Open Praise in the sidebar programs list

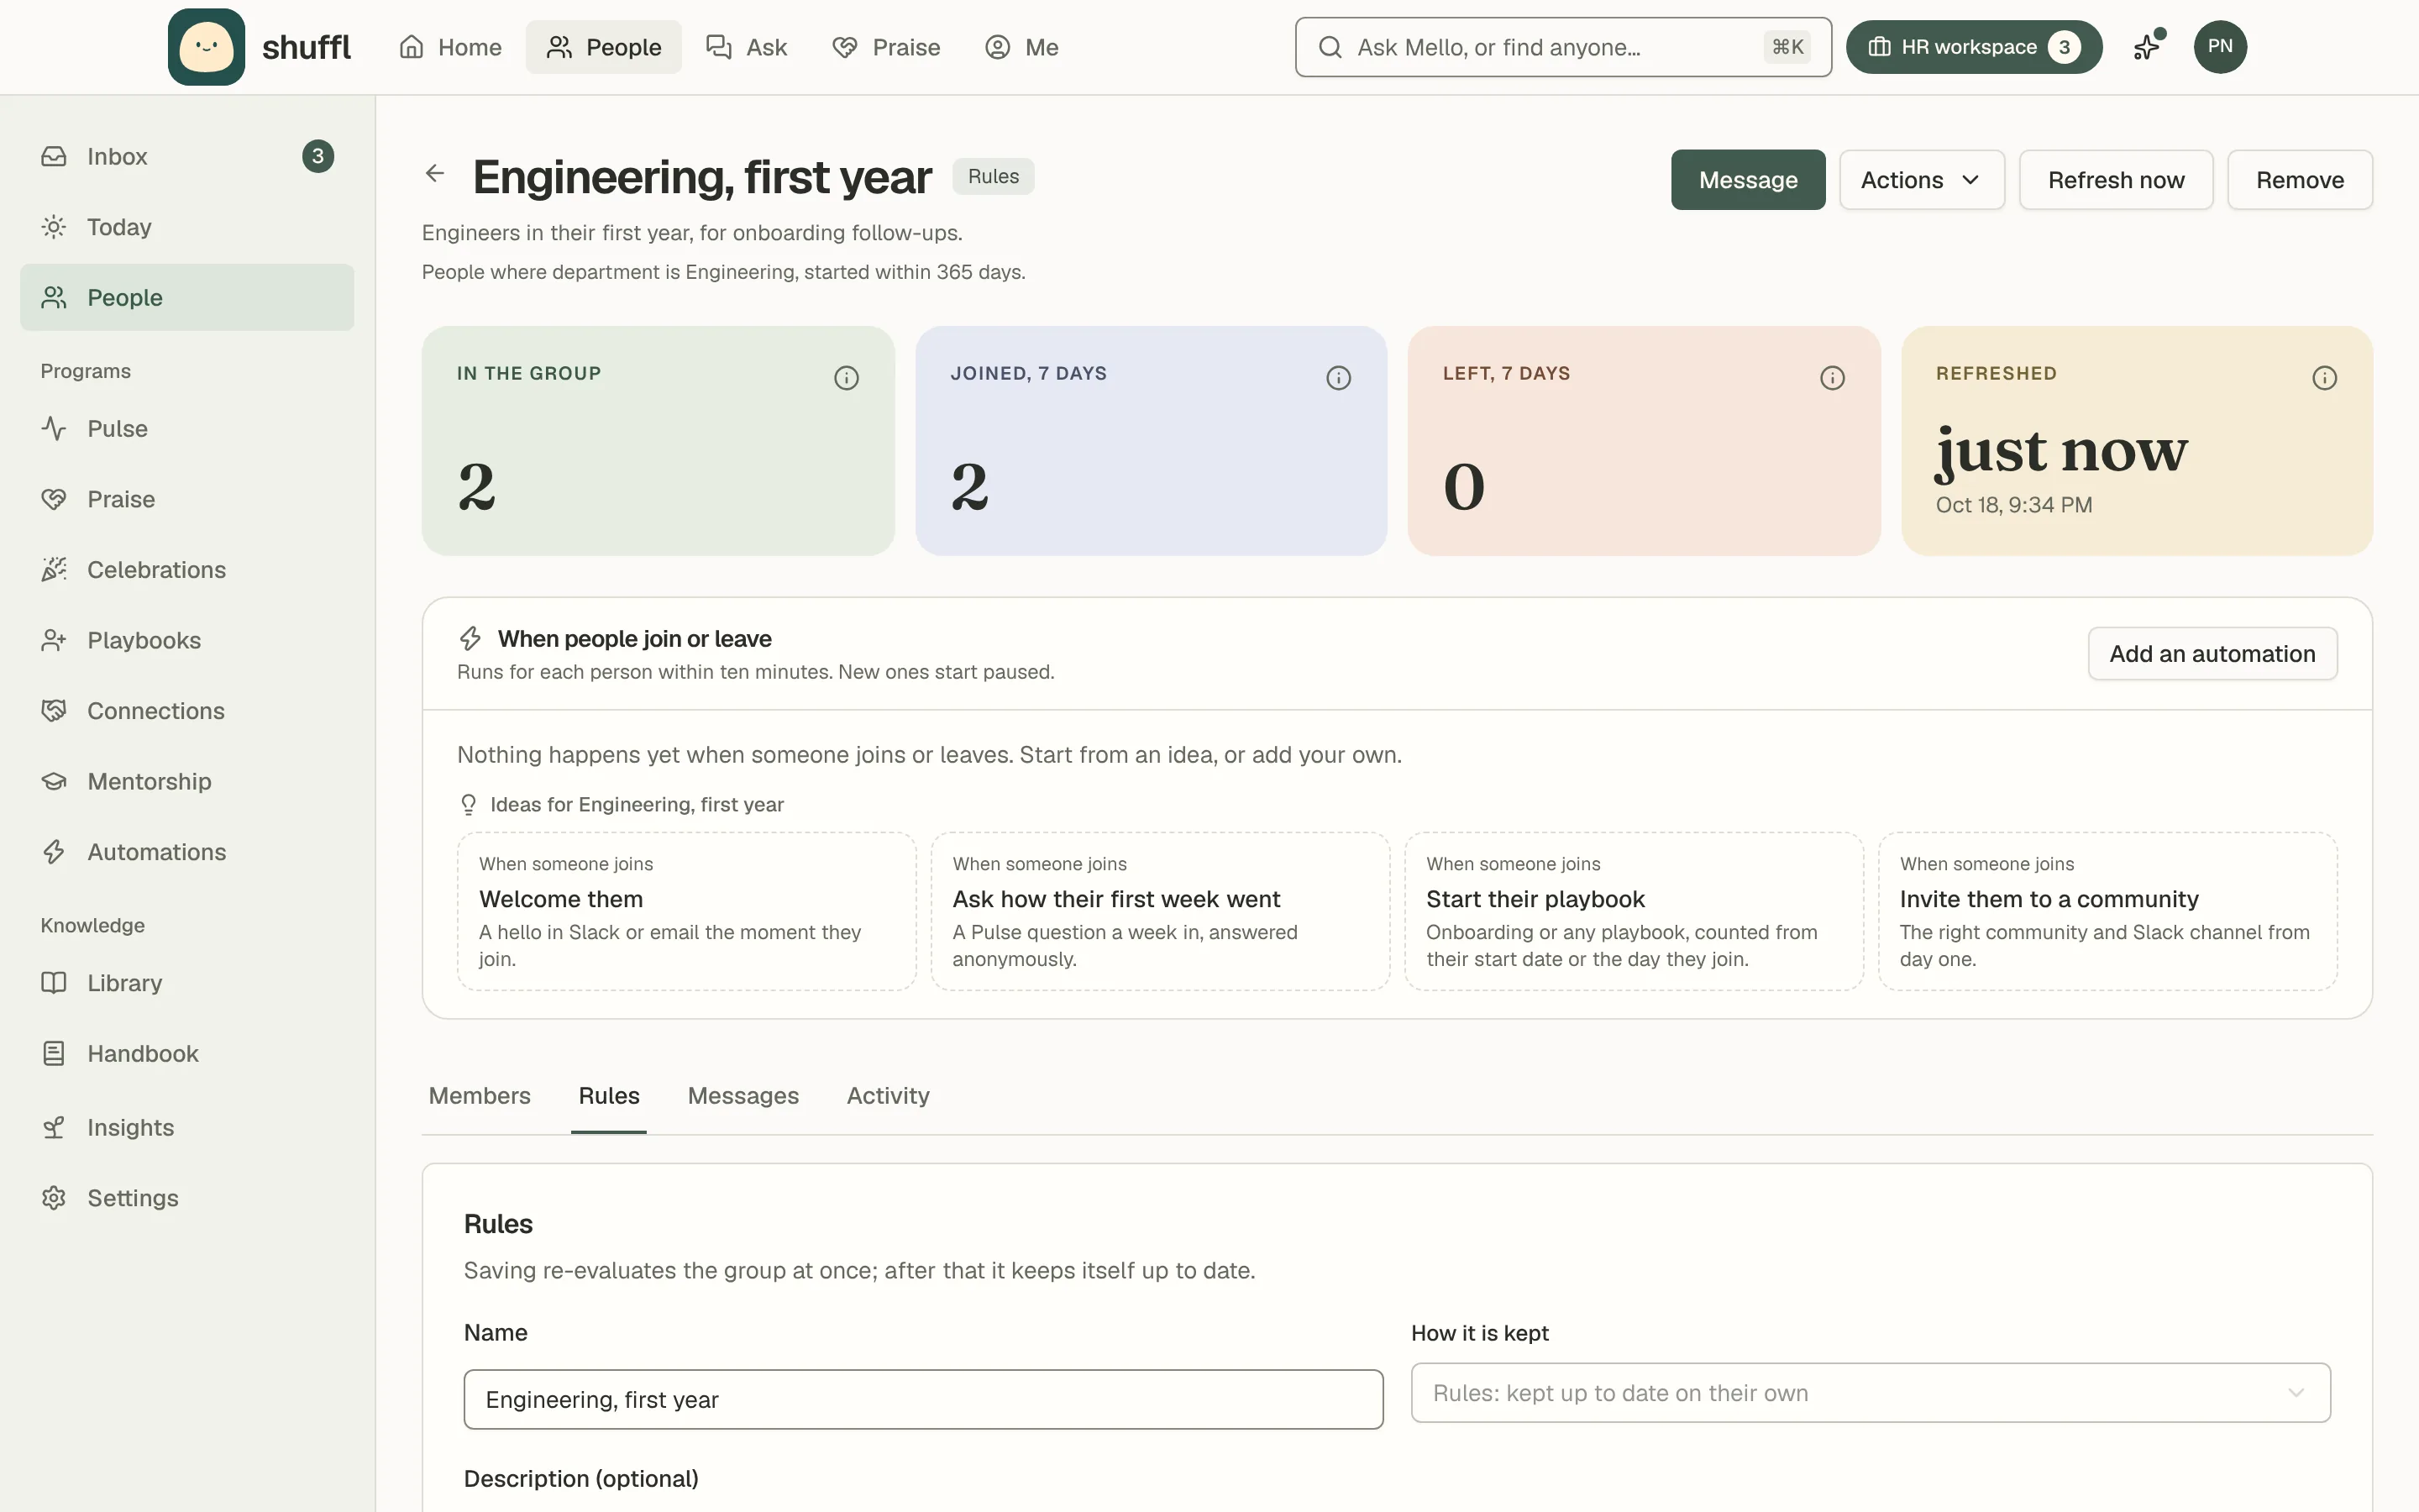pos(187,499)
